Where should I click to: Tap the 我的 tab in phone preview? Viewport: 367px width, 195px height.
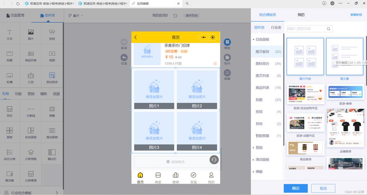(x=211, y=178)
